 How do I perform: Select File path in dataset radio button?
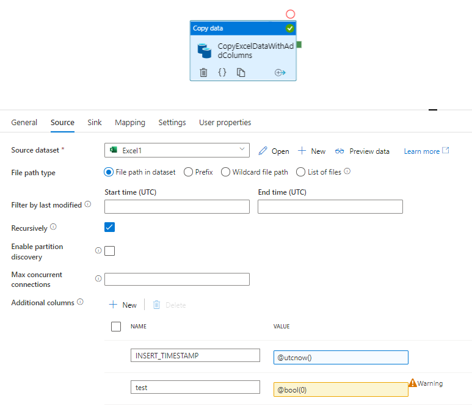(x=109, y=172)
